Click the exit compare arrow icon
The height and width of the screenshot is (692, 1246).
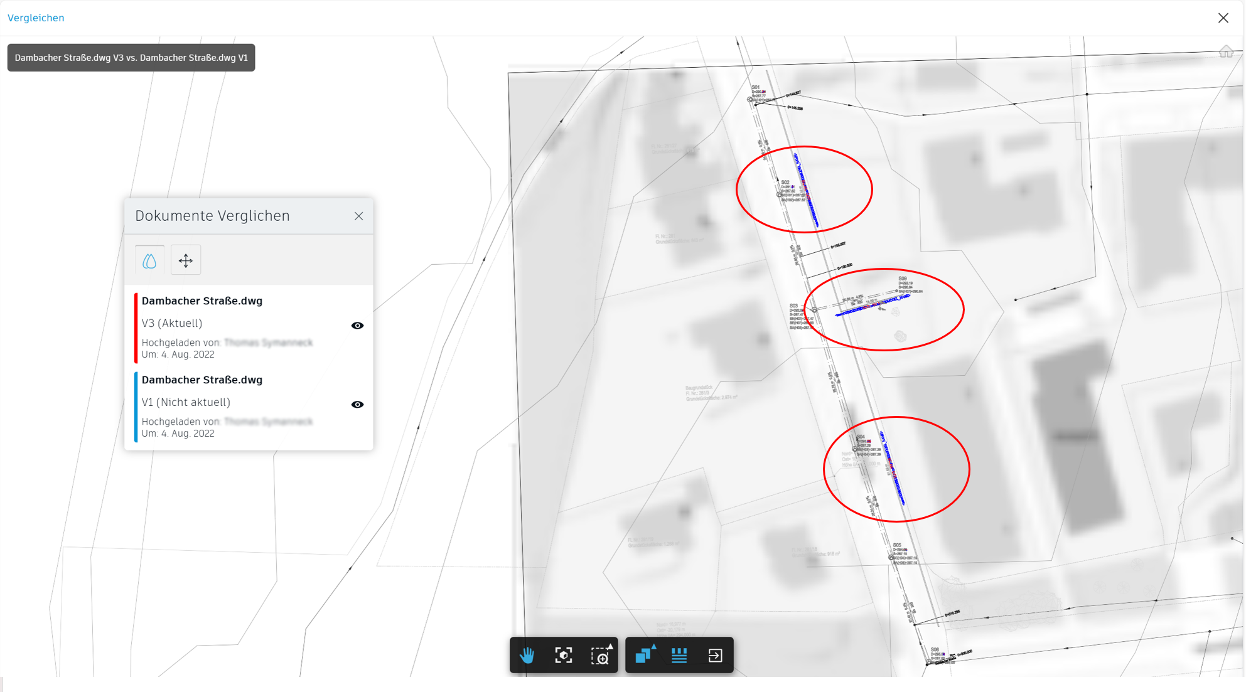click(x=715, y=656)
